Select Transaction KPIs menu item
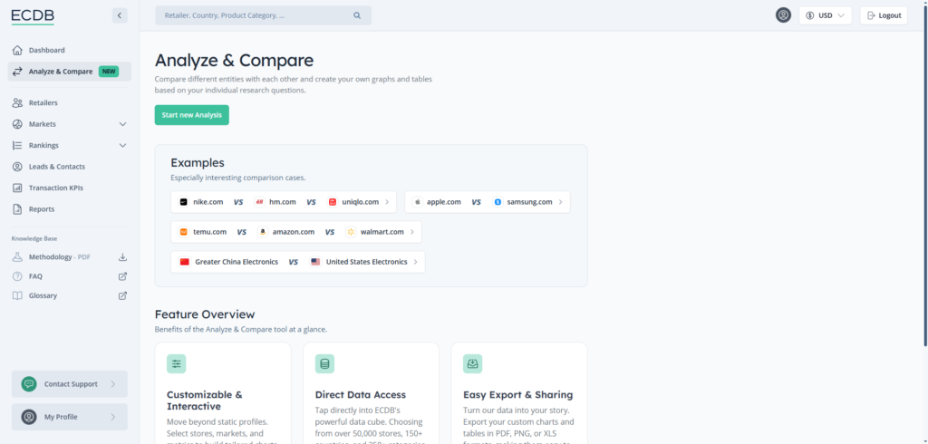Screen dimensions: 928x444 click(x=56, y=188)
